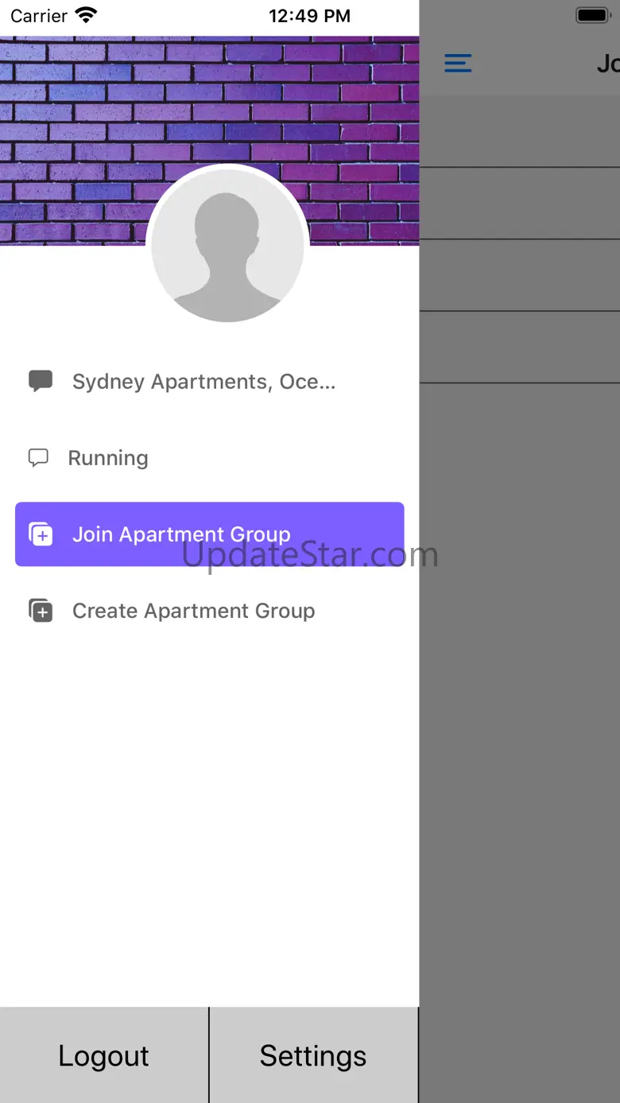Choose the Create Apartment Group label text
The height and width of the screenshot is (1103, 620).
[x=194, y=611]
